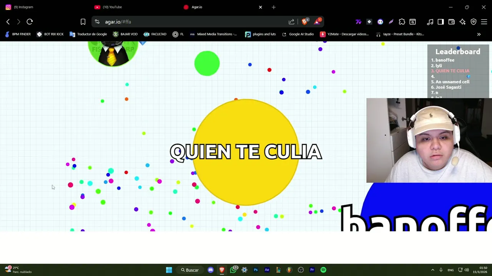Open After Effects from the taskbar
492x276 pixels.
[x=267, y=270]
